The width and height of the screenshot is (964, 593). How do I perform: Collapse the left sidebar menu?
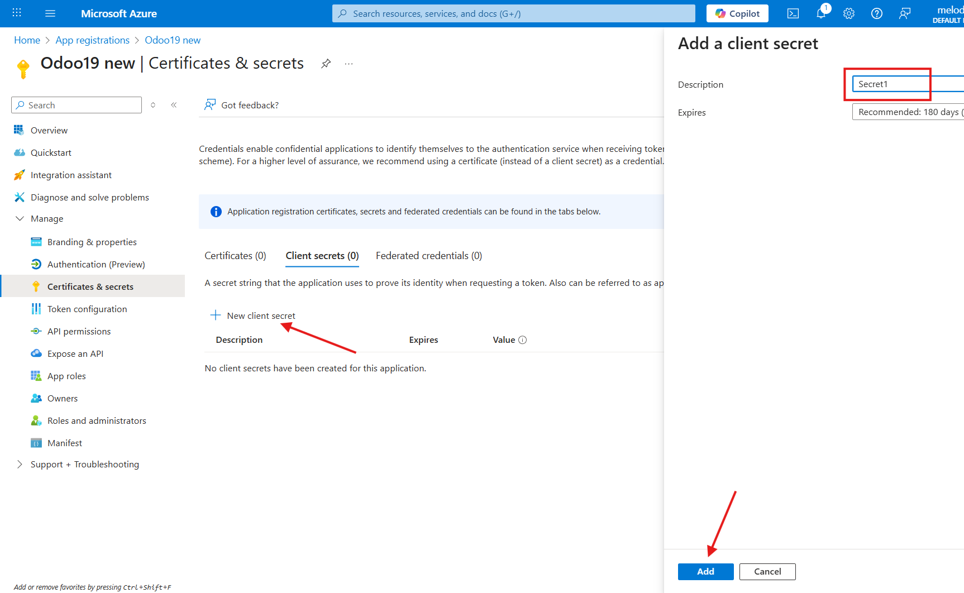[174, 105]
